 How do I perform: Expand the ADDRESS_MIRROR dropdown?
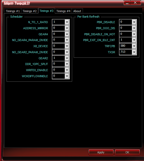coord(67,28)
